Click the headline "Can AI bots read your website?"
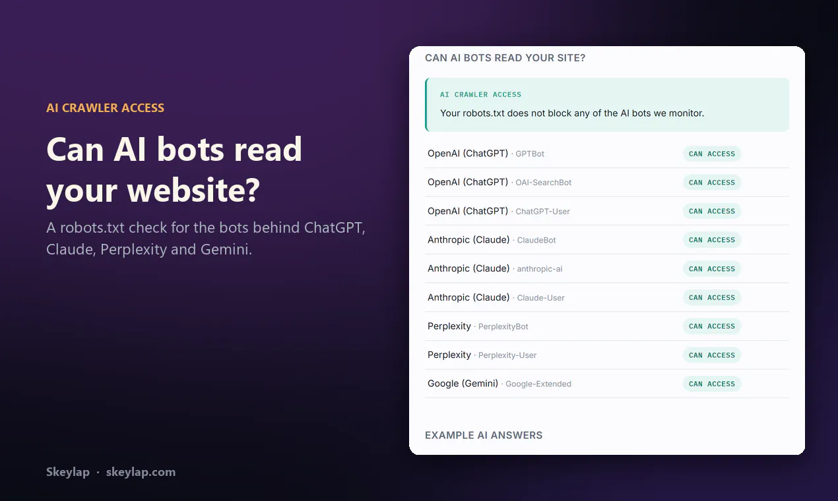Image resolution: width=838 pixels, height=501 pixels. (x=174, y=170)
